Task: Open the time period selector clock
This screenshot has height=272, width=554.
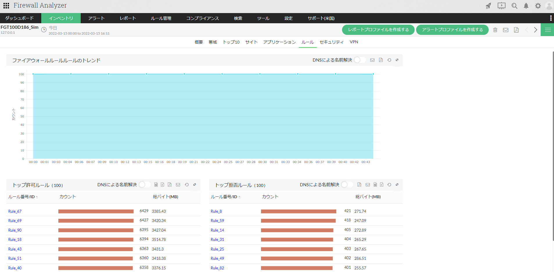Action: coord(44,30)
